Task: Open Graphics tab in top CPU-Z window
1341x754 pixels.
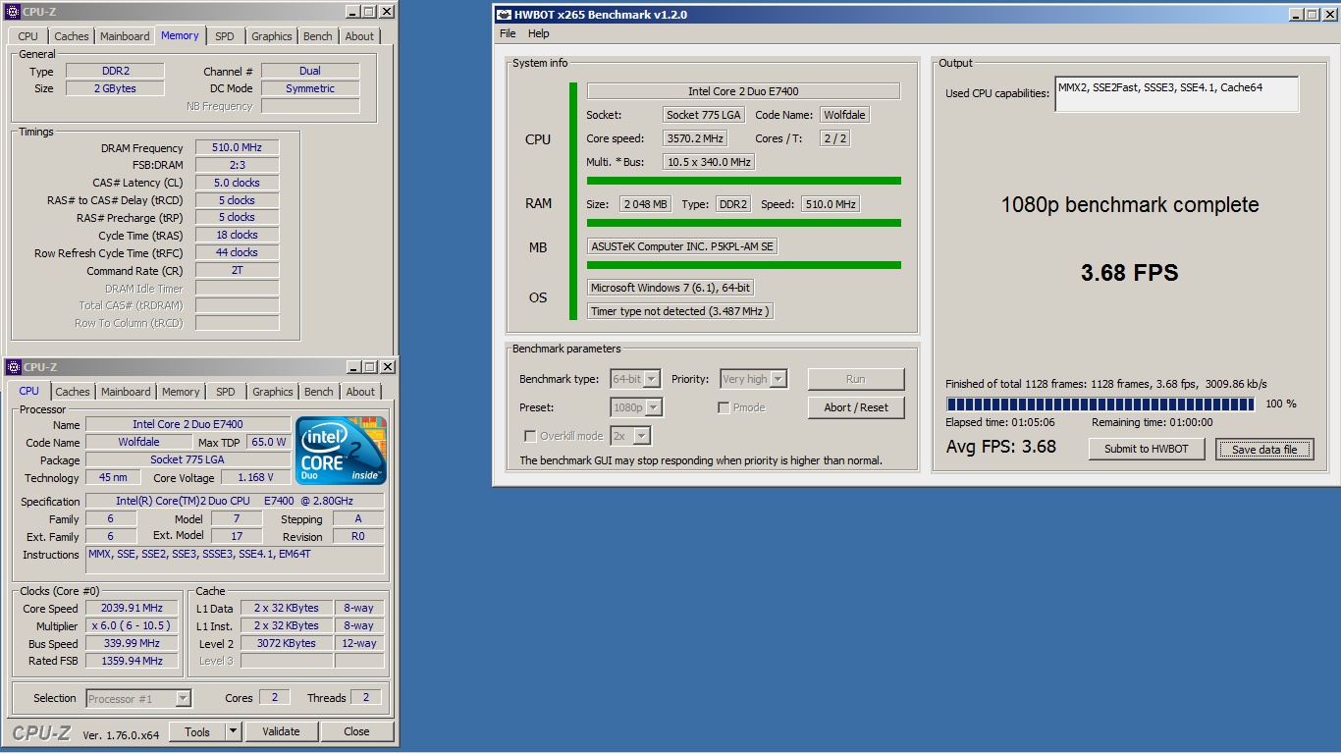Action: 272,36
